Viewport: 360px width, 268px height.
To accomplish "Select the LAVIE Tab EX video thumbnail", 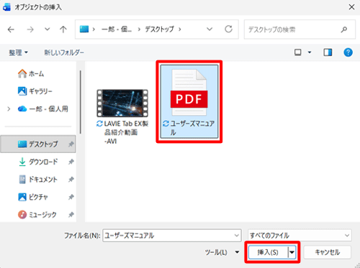I will click(x=122, y=103).
